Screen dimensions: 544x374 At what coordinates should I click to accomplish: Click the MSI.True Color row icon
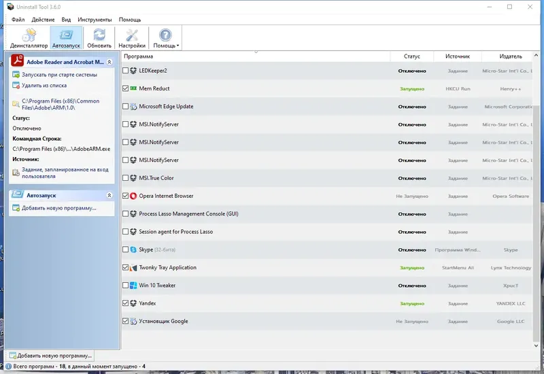point(133,178)
